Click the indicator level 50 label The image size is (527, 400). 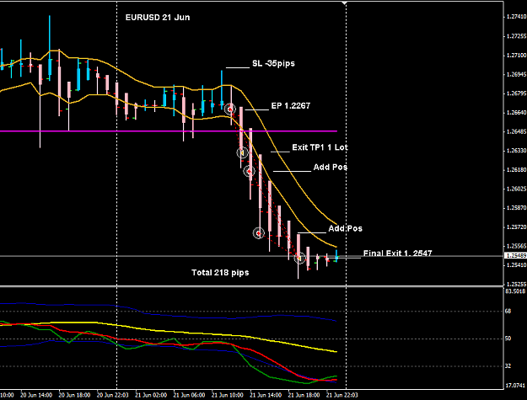pyautogui.click(x=508, y=339)
